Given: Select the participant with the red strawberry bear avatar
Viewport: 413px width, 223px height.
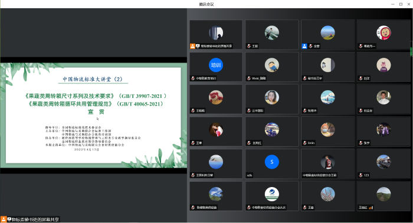Looking at the screenshot, I should pyautogui.click(x=216, y=99).
